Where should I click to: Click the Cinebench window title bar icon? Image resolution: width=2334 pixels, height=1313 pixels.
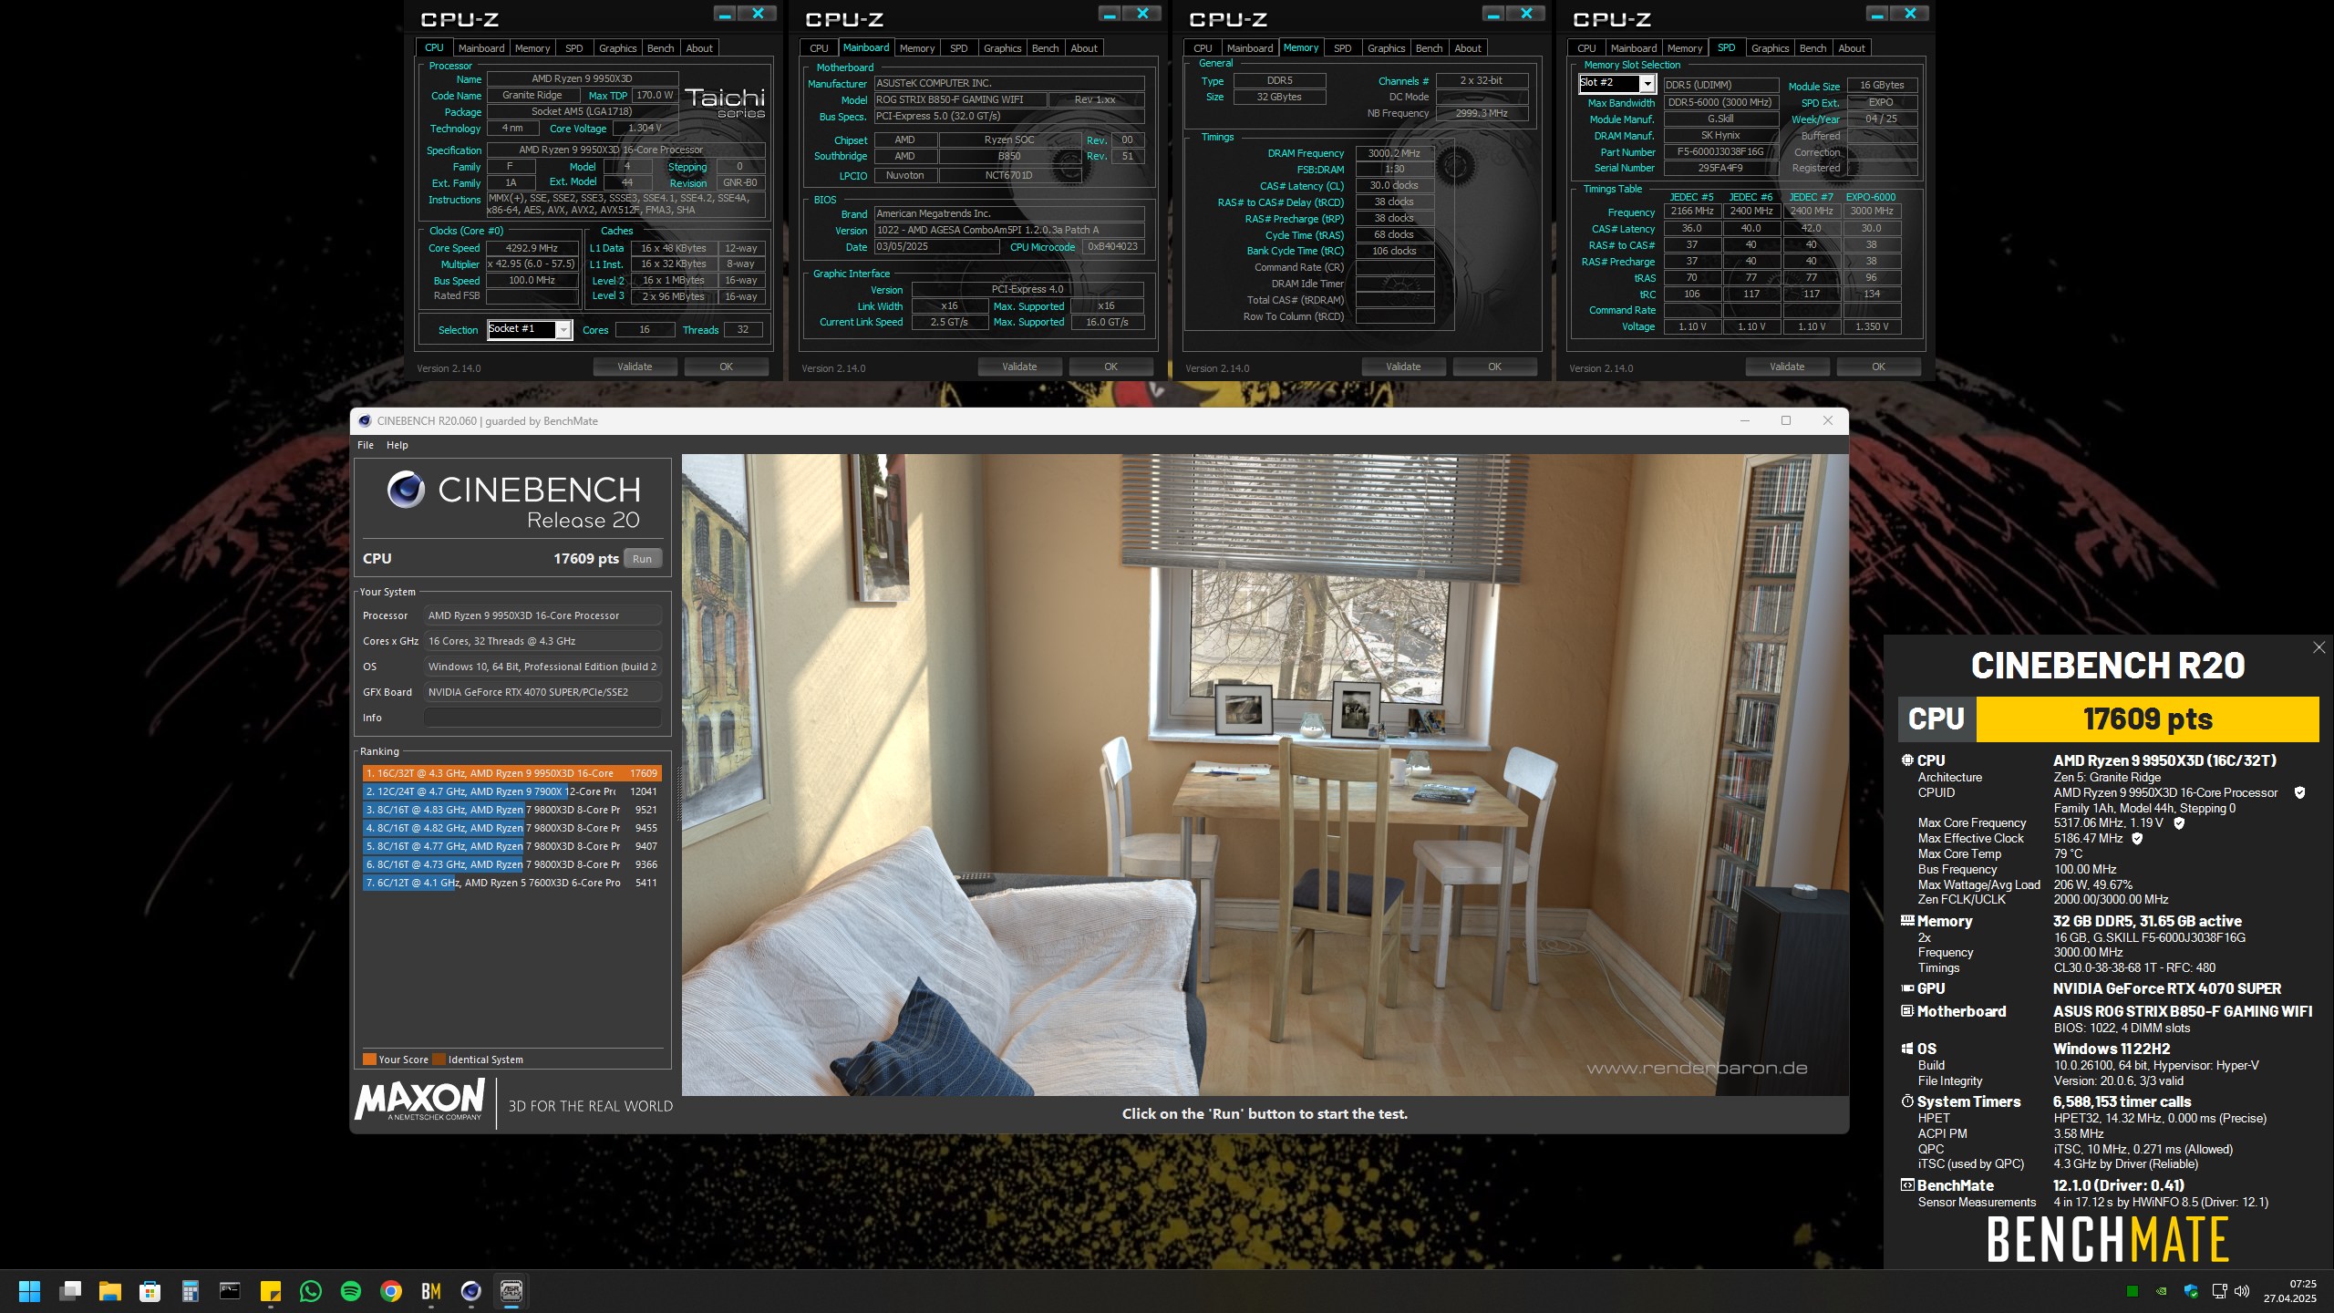pos(365,420)
